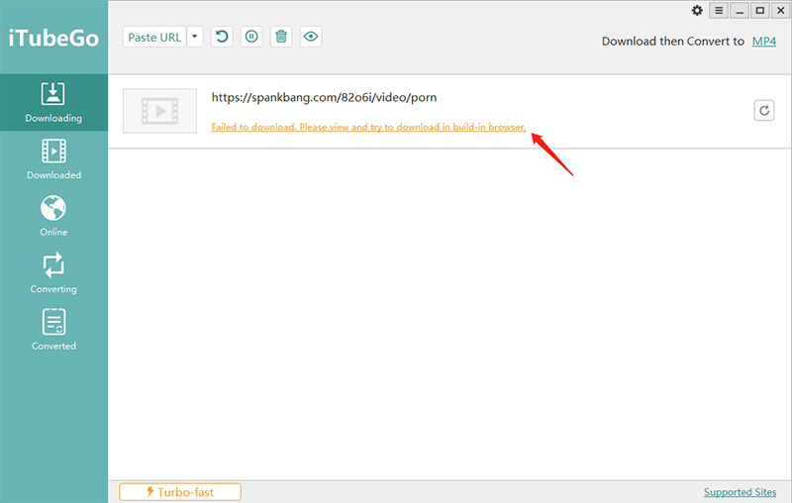Maximize the iTubeGo window

[759, 11]
